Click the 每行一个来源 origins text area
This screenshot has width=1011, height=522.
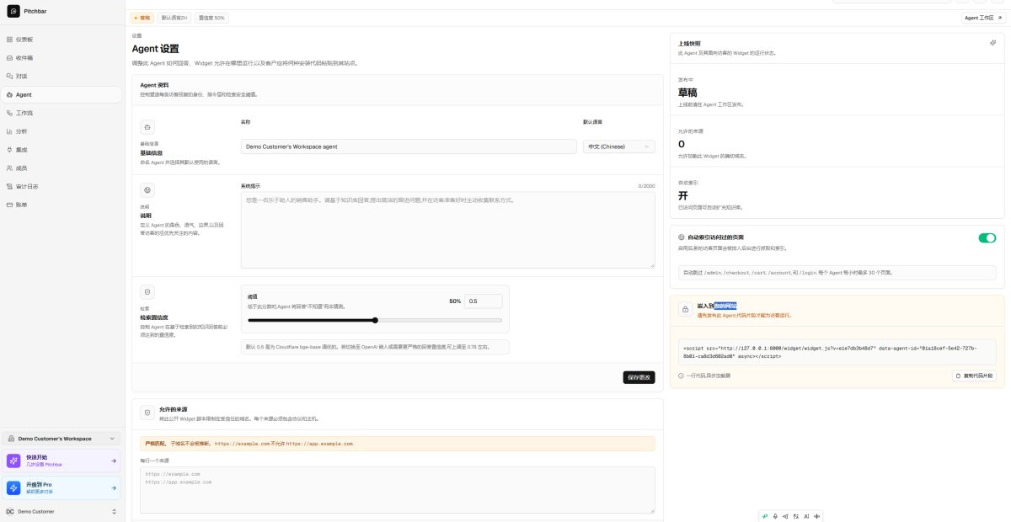(397, 490)
